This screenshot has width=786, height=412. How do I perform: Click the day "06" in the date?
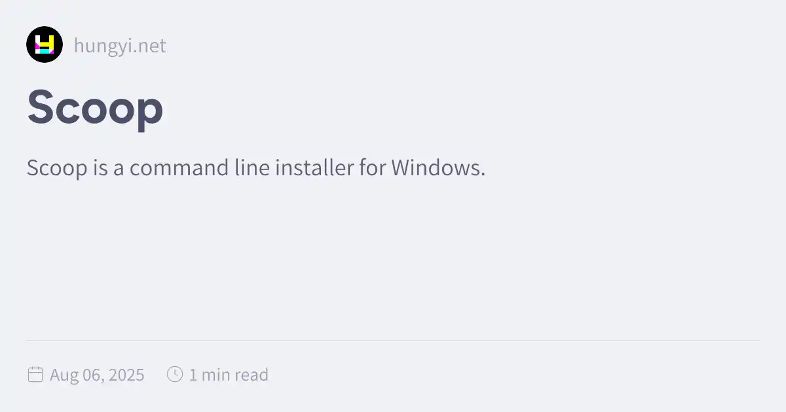tap(93, 375)
